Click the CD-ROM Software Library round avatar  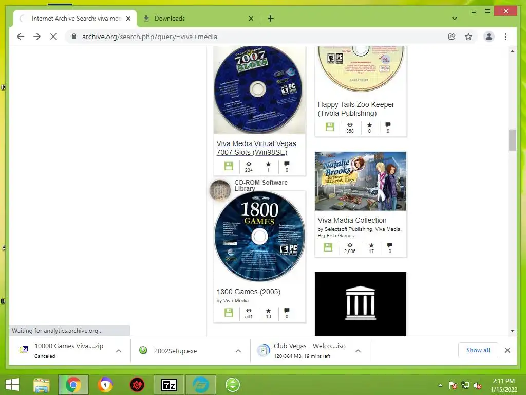click(220, 190)
